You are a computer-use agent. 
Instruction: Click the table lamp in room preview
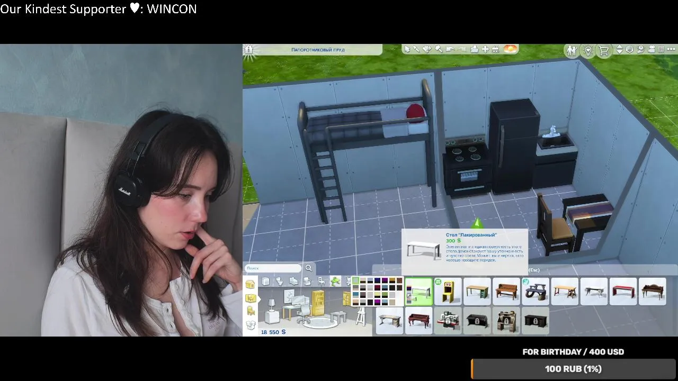[x=271, y=304]
